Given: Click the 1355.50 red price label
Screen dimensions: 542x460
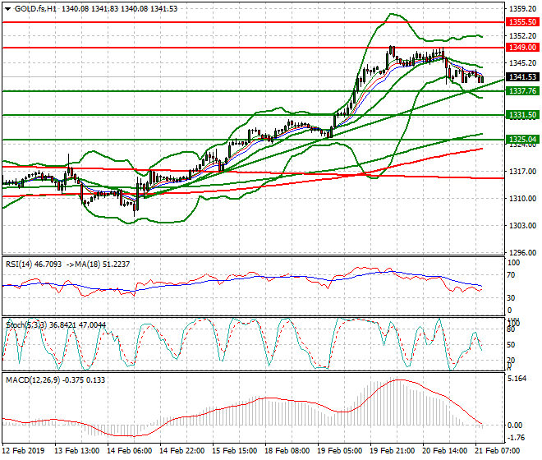Looking at the screenshot, I should click(522, 22).
